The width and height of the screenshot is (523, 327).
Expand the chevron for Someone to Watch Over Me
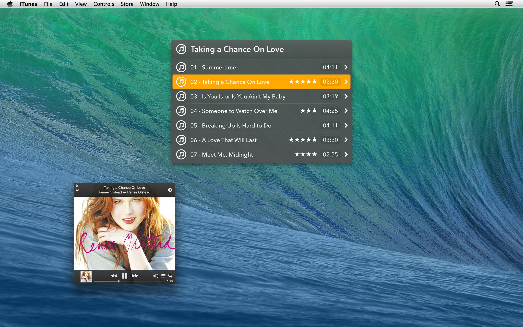pyautogui.click(x=346, y=111)
